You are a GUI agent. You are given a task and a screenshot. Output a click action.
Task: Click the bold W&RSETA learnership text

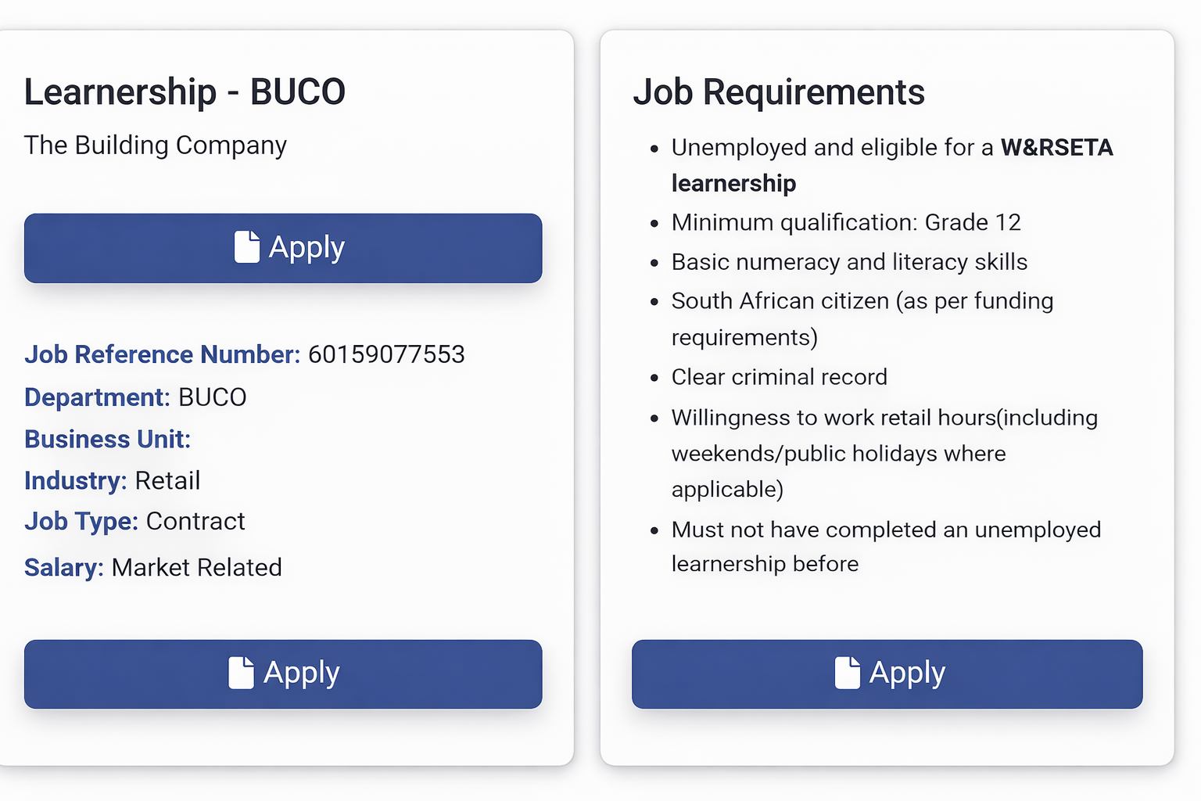point(1056,148)
